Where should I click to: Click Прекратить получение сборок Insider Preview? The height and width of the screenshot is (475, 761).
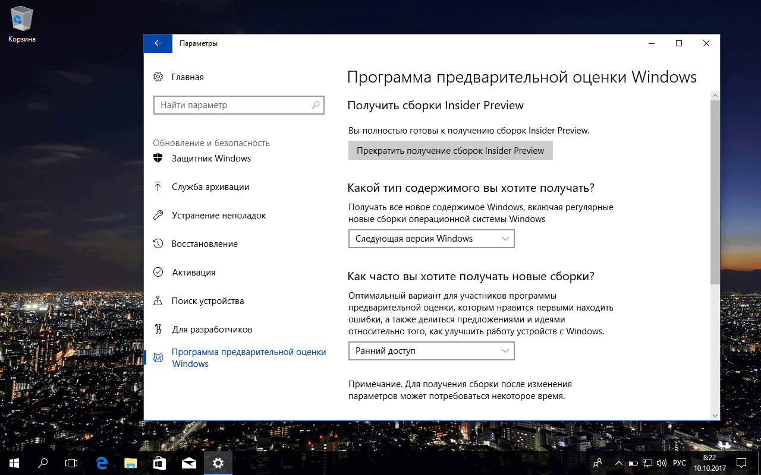[x=450, y=150]
